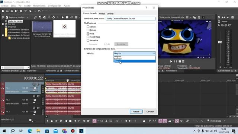This screenshot has width=238, height=134.
Task: Switch to the Explorador tab
Action: (x=32, y=71)
